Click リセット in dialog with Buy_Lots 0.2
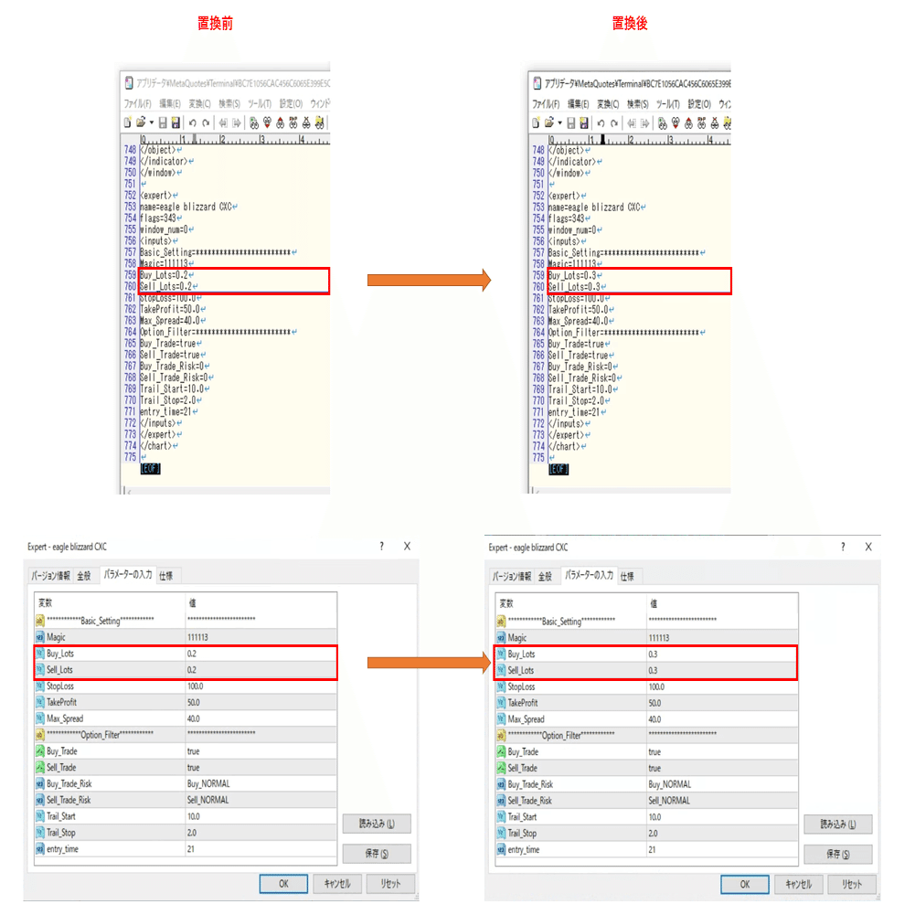Image resolution: width=915 pixels, height=915 pixels. pyautogui.click(x=390, y=884)
